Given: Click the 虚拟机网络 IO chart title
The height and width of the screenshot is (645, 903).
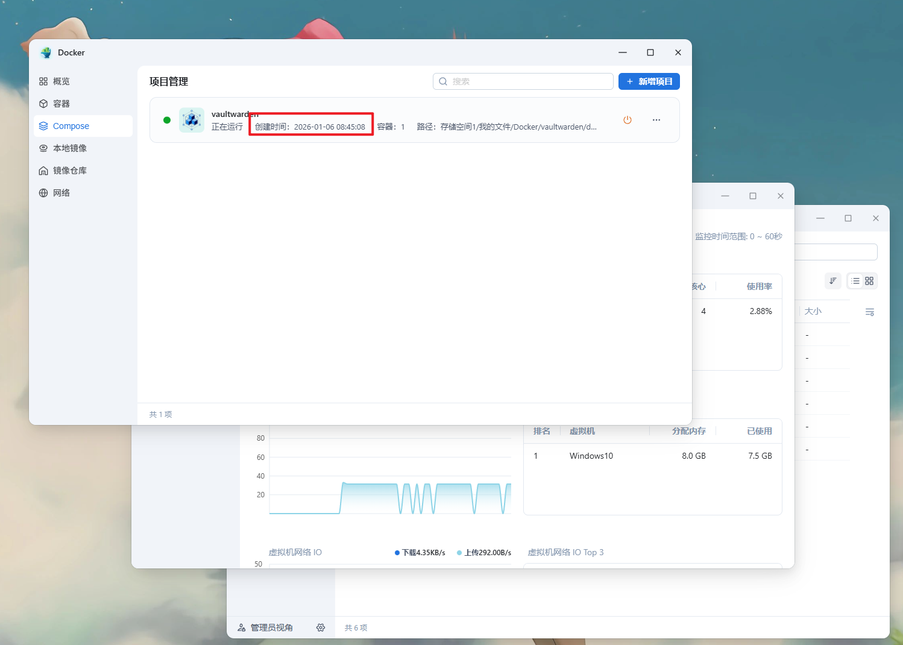Looking at the screenshot, I should [295, 552].
